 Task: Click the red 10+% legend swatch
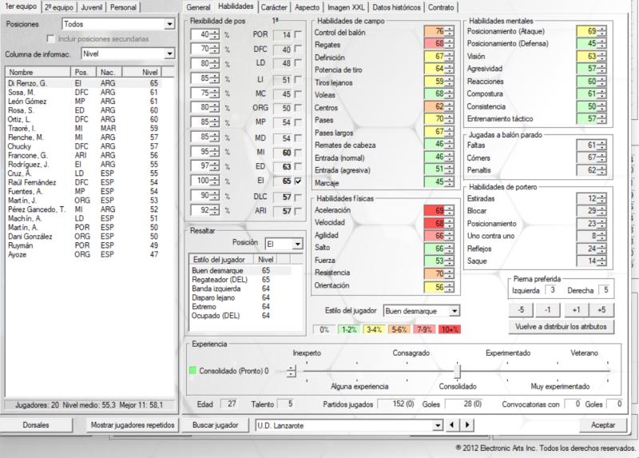[450, 329]
